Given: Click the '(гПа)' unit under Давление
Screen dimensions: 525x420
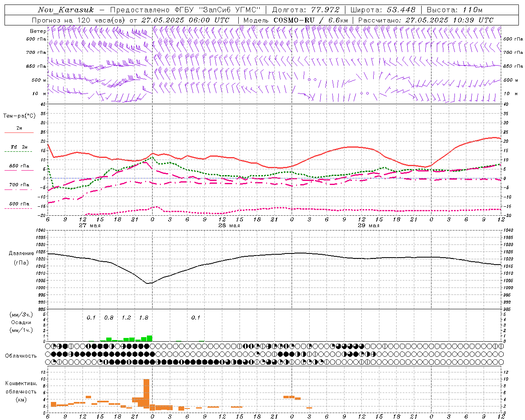Looking at the screenshot, I should coord(21,262).
